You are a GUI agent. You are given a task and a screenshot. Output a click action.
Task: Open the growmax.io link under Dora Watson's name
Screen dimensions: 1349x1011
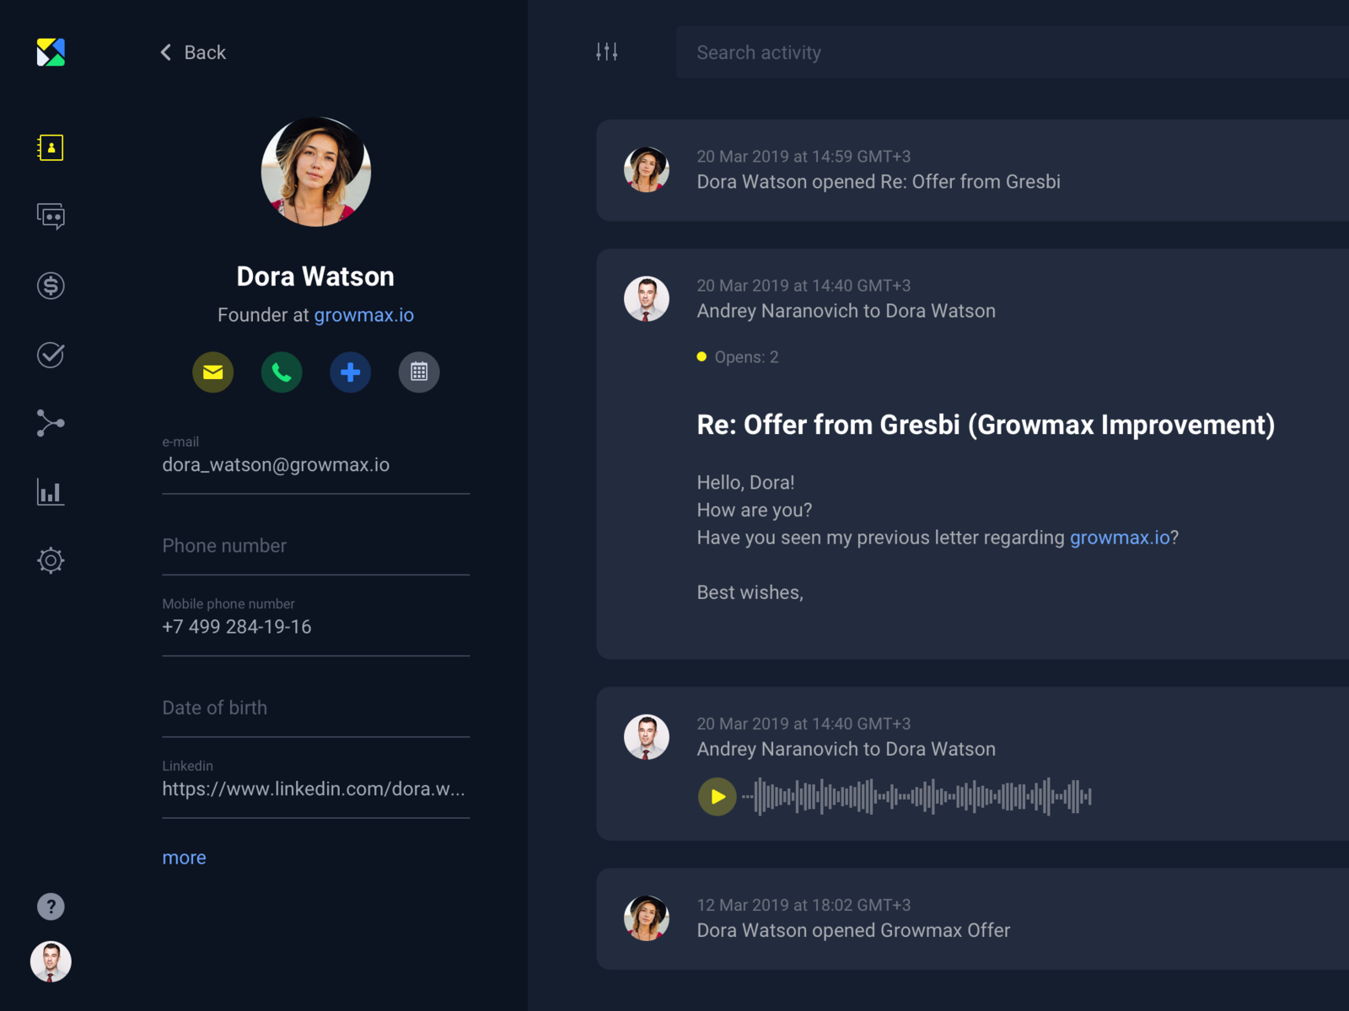[363, 314]
